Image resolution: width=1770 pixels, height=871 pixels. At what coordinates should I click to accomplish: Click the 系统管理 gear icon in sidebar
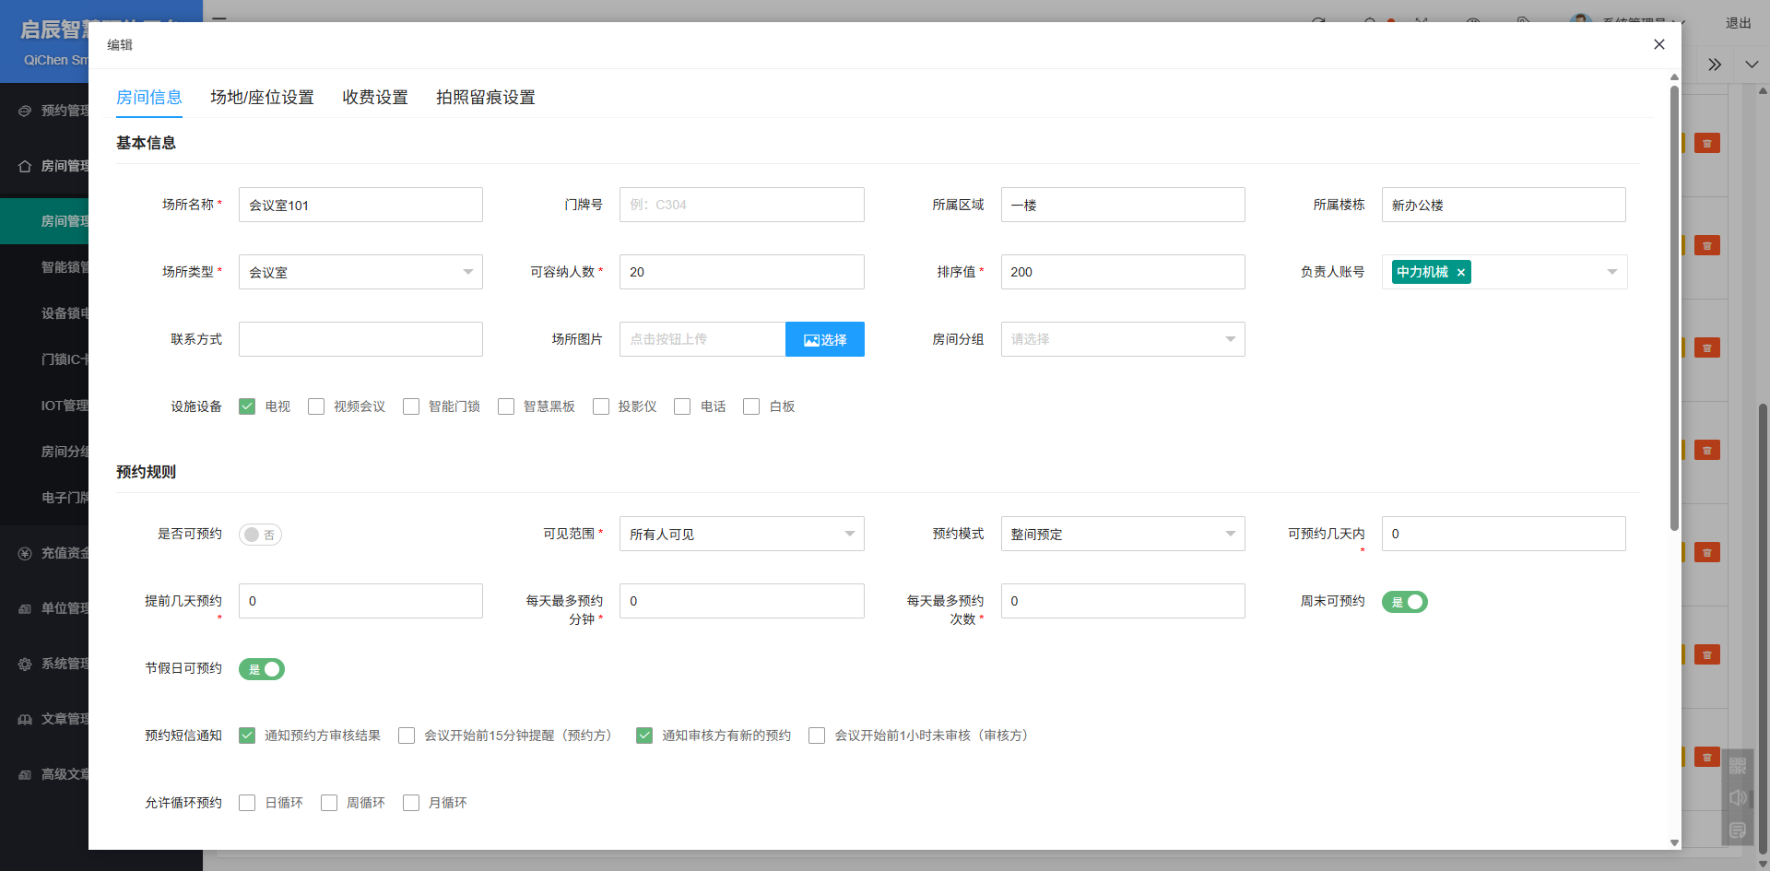(x=25, y=664)
